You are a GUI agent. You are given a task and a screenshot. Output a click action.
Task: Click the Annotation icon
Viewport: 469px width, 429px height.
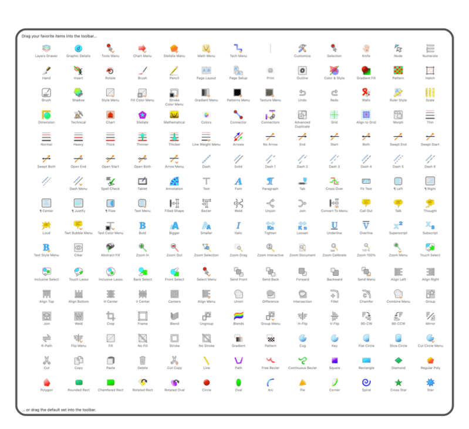coord(174,181)
